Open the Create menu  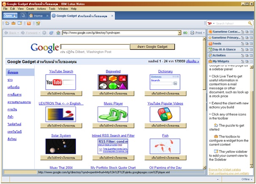(30, 9)
